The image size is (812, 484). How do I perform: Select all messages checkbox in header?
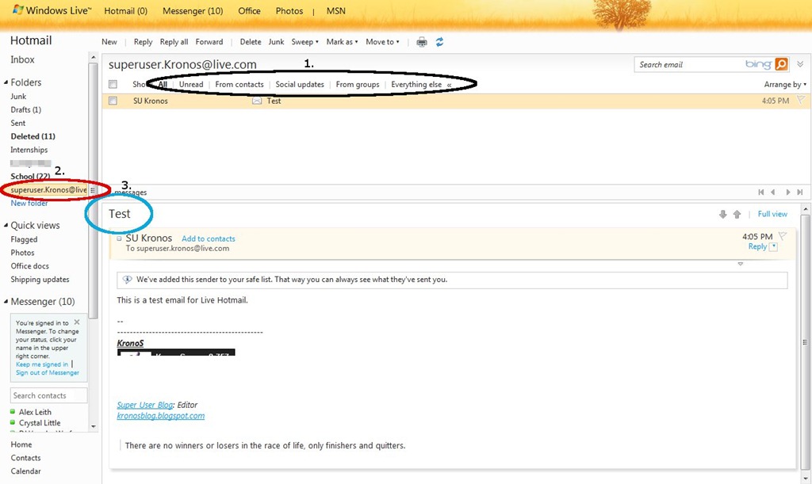(x=113, y=84)
